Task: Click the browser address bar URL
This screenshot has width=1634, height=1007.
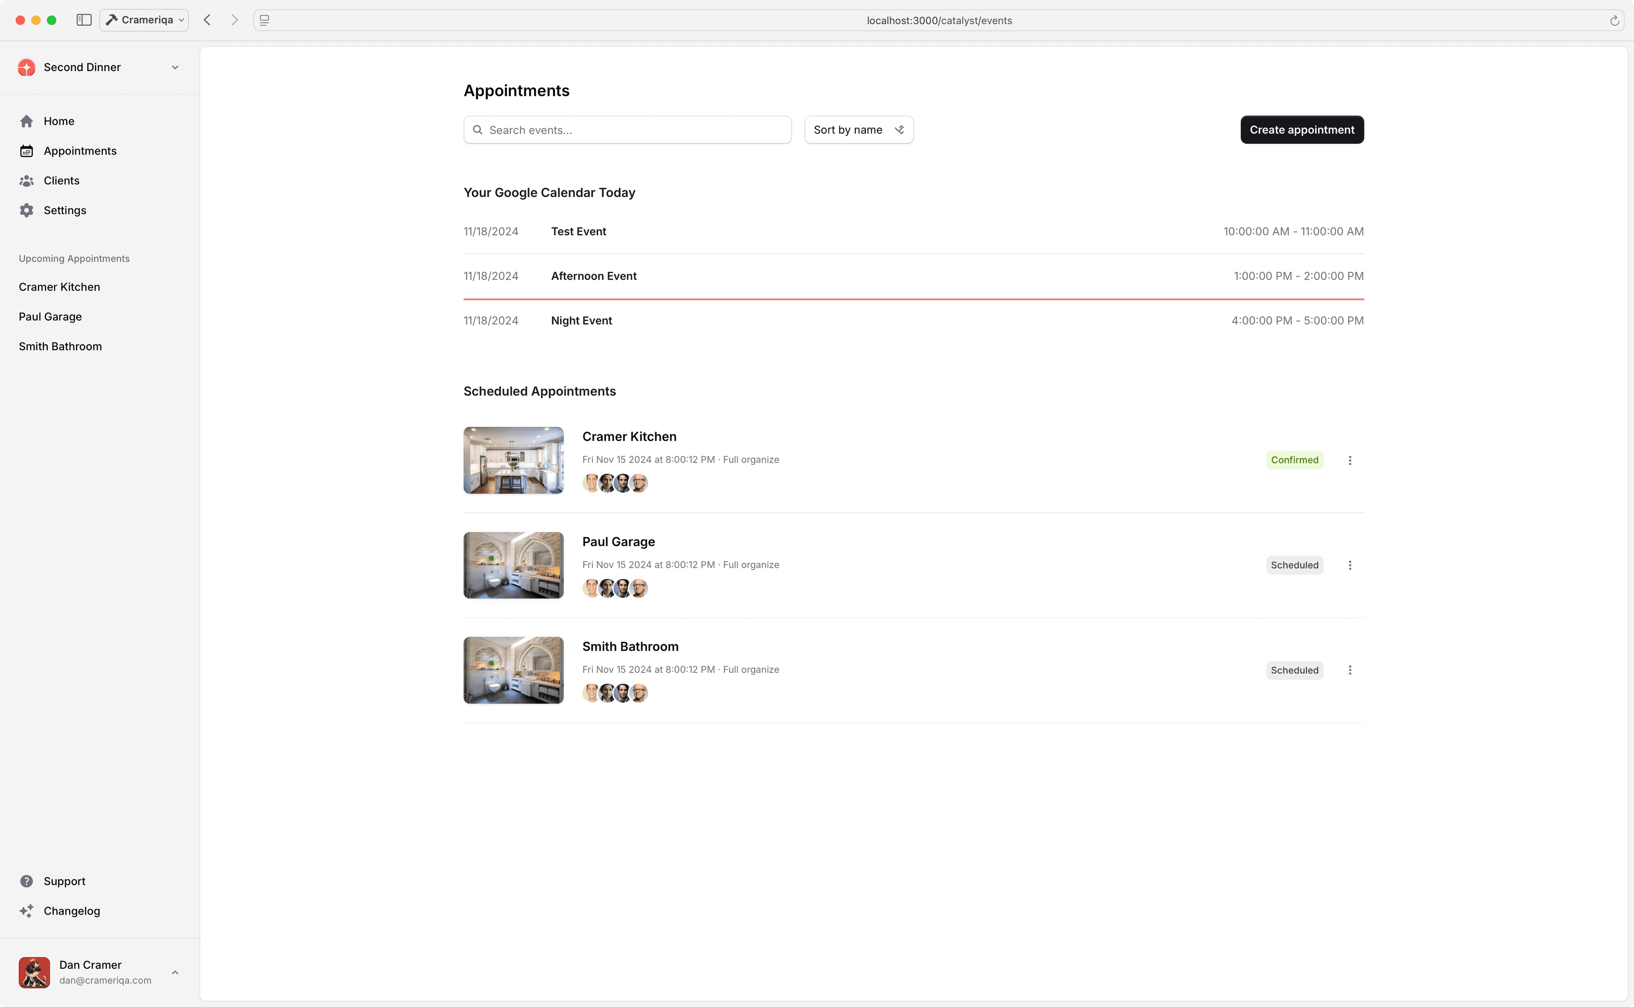Action: 939,21
